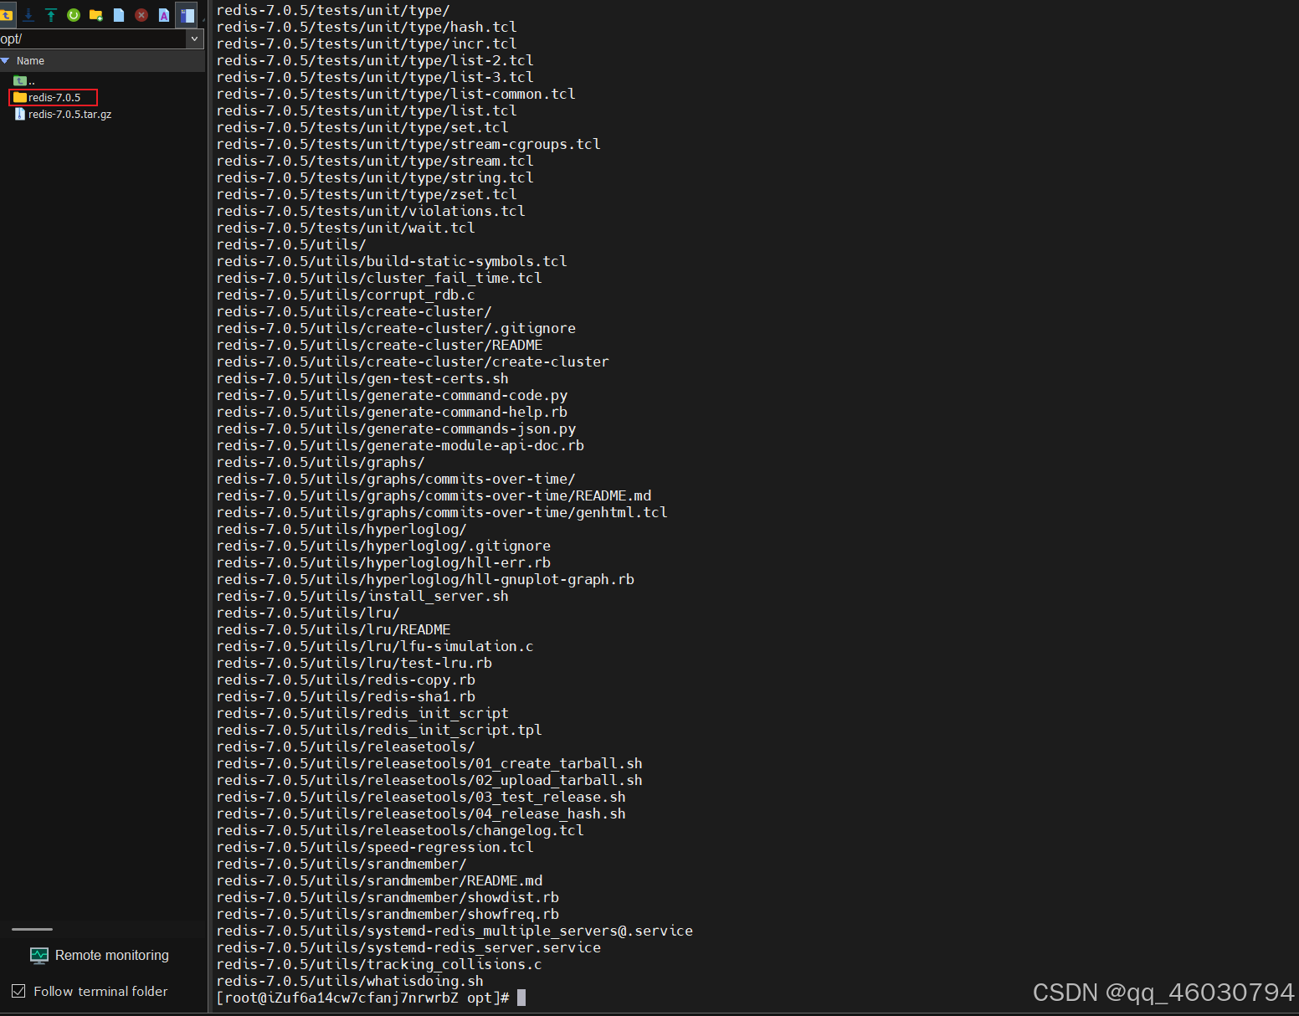Click the Remote monitoring chart icon
This screenshot has width=1299, height=1016.
tap(39, 955)
